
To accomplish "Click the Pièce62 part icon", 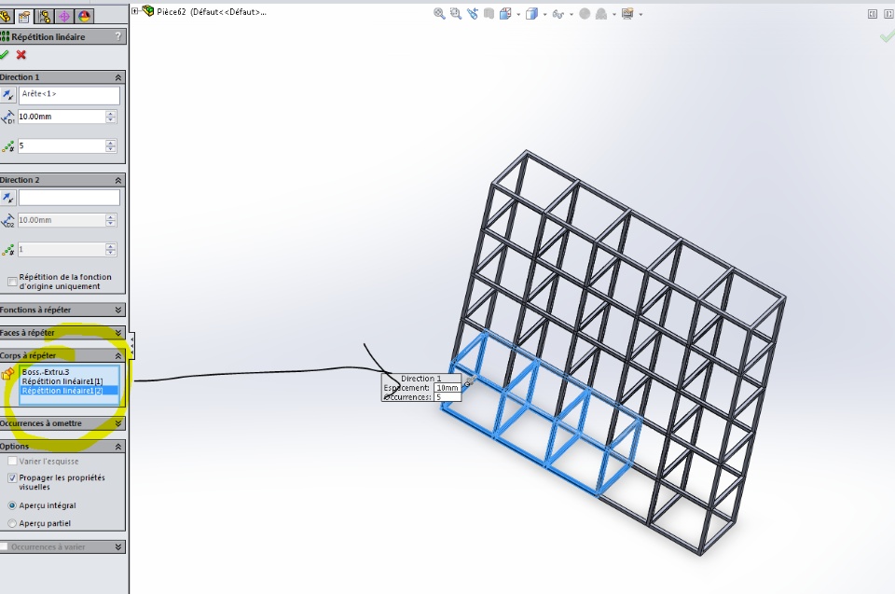I will click(148, 11).
